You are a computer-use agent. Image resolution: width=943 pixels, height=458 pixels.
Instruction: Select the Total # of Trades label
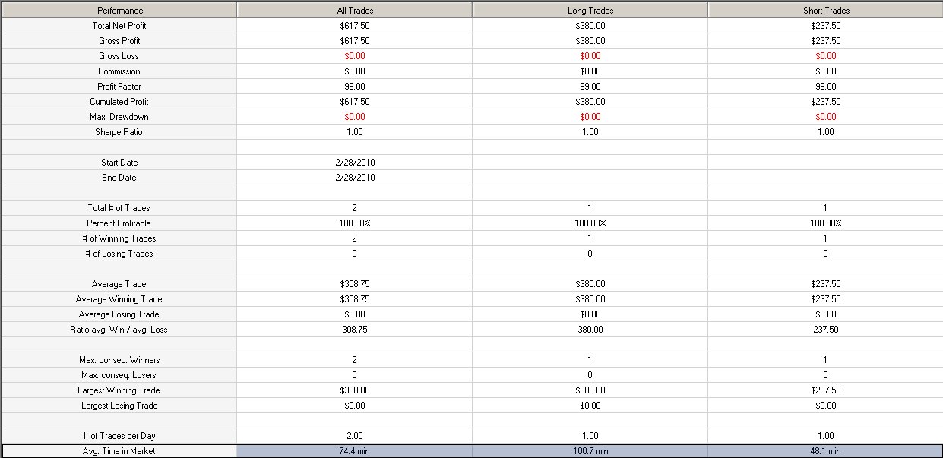pyautogui.click(x=119, y=208)
